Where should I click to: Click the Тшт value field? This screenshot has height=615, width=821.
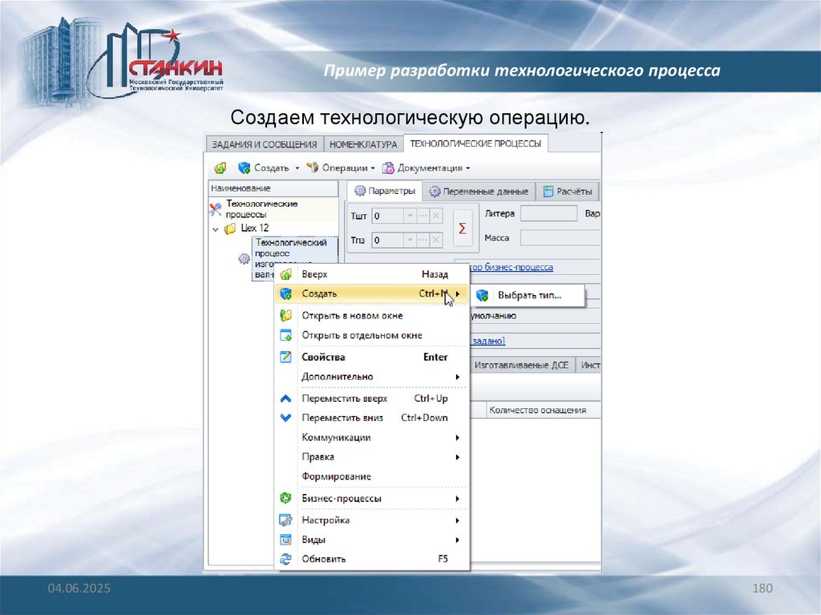(x=387, y=216)
